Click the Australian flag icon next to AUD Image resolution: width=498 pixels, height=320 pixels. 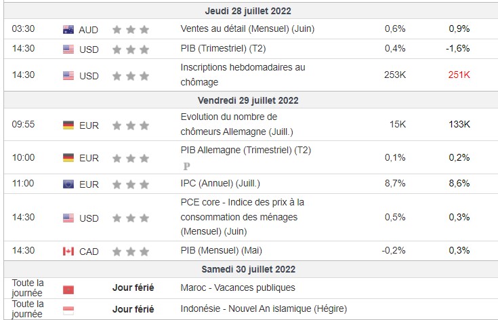(x=68, y=30)
